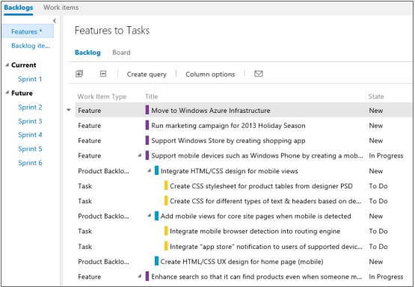Select Integrate HTML/CSS design for mobile views title
This screenshot has width=415, height=287.
click(x=230, y=171)
